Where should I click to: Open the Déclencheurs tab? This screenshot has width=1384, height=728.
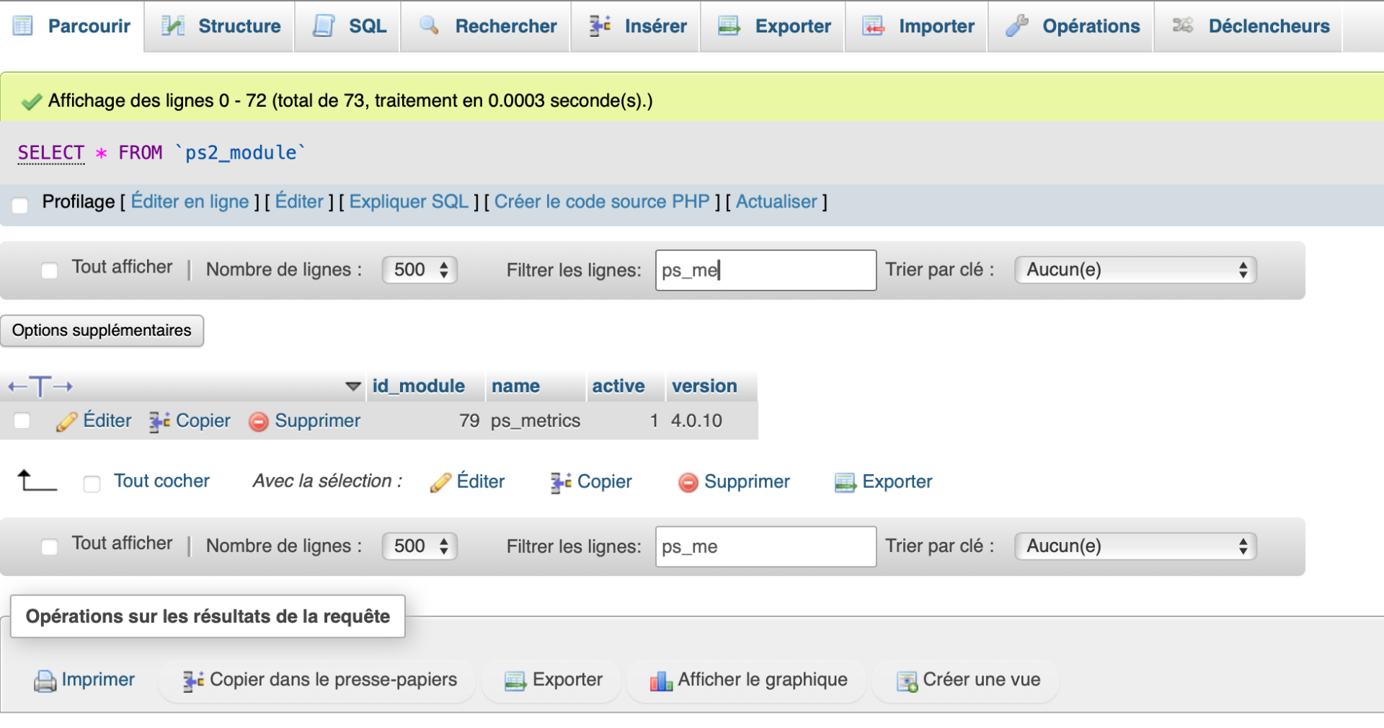(1248, 26)
